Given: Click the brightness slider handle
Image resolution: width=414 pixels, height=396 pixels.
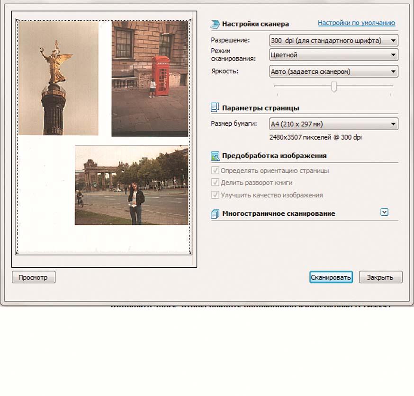Looking at the screenshot, I should tap(334, 87).
